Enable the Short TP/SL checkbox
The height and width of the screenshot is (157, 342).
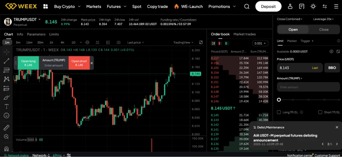320,112
